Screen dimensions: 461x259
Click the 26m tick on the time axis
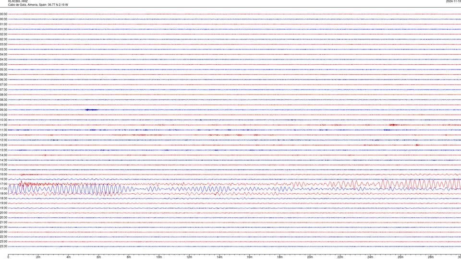point(400,257)
